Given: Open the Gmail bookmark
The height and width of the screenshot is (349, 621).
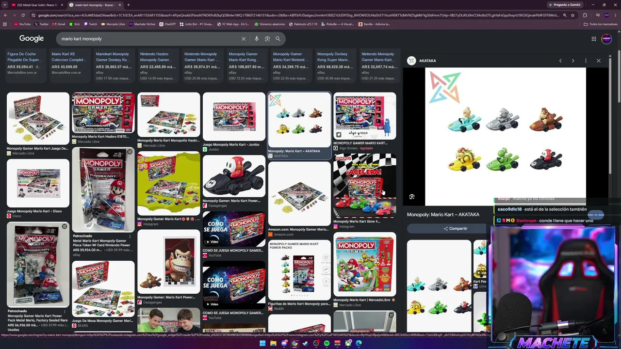Looking at the screenshot, I should [59, 24].
